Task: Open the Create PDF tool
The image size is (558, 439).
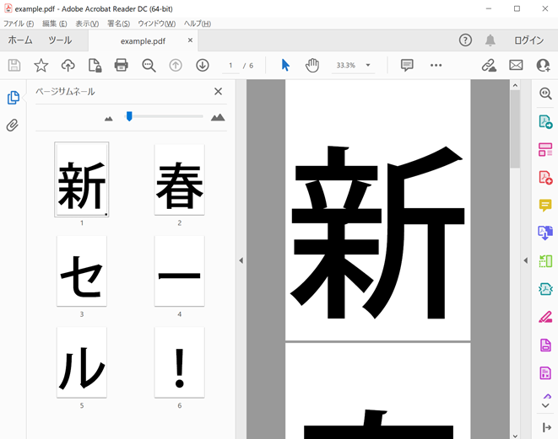Action: (x=545, y=177)
